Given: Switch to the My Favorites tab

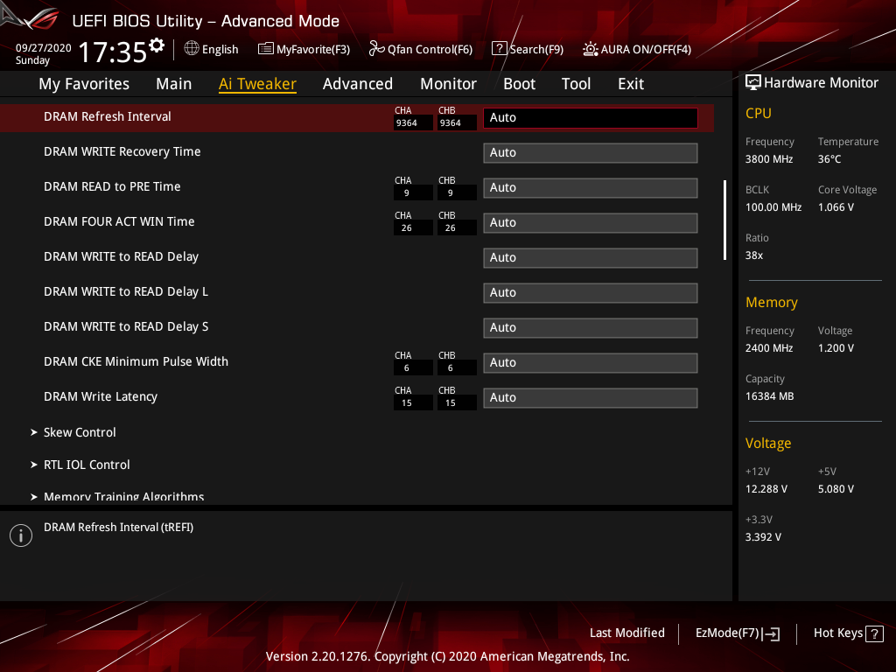Looking at the screenshot, I should pos(84,84).
